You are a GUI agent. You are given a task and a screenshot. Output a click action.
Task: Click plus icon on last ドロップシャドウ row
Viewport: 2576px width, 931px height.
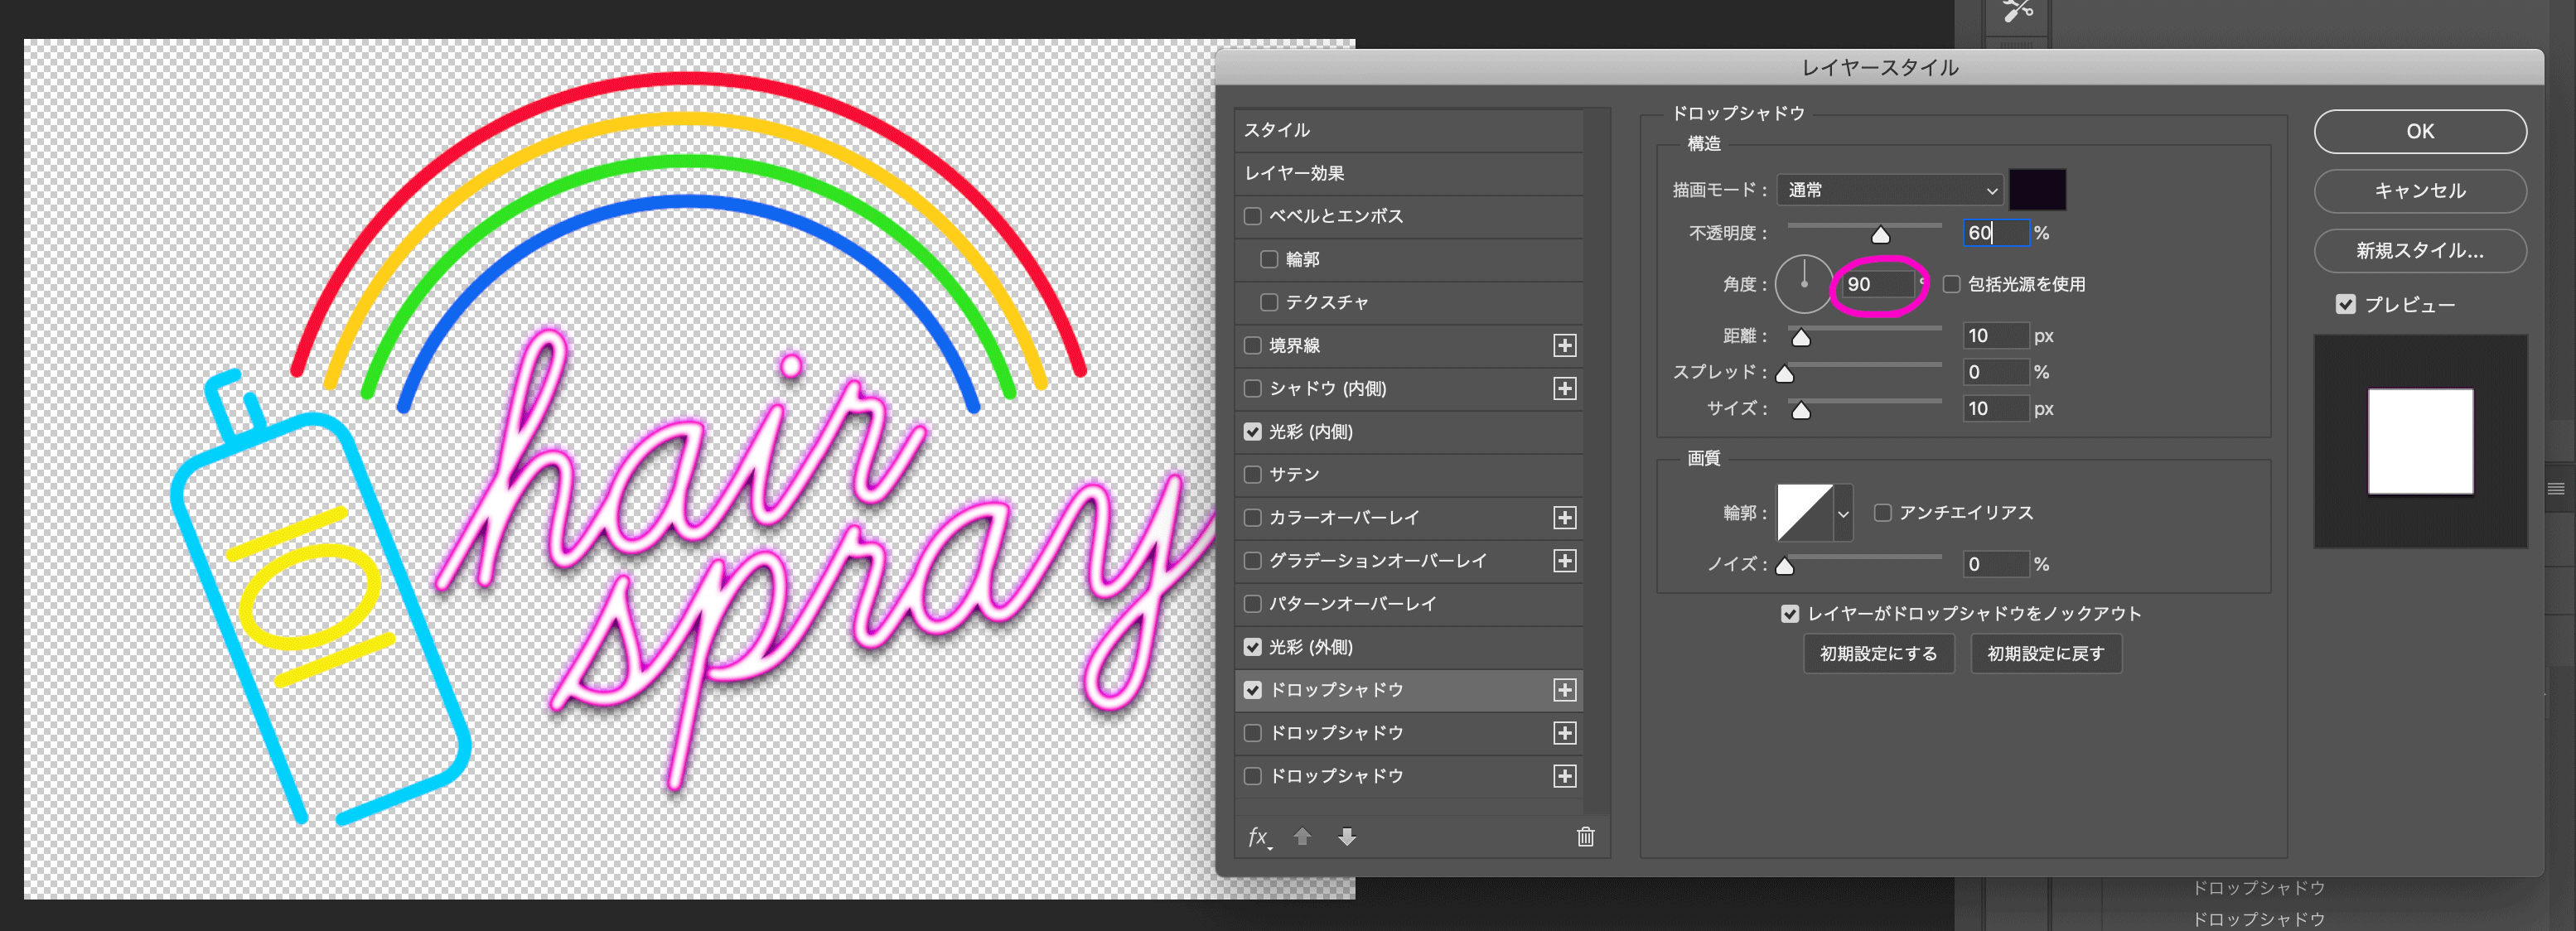point(1565,776)
